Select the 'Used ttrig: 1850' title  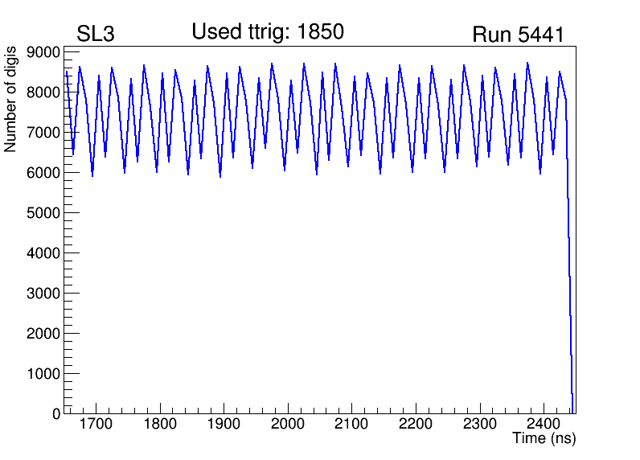pos(268,32)
